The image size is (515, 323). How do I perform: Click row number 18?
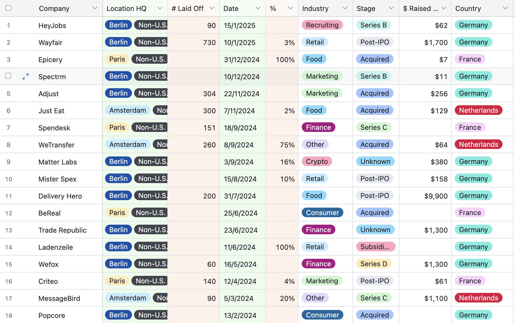pos(9,316)
